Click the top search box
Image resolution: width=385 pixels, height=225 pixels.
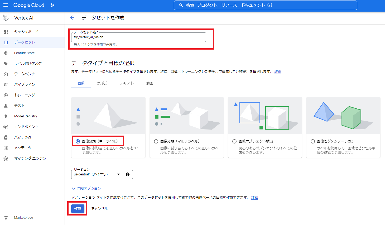[x=265, y=5]
